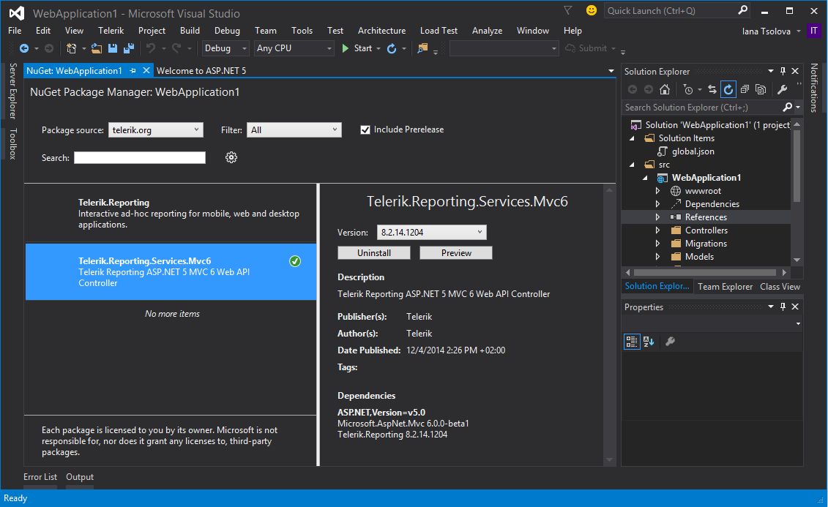Viewport: 828px width, 507px height.
Task: Click the NuGet package Search field
Action: click(x=140, y=157)
